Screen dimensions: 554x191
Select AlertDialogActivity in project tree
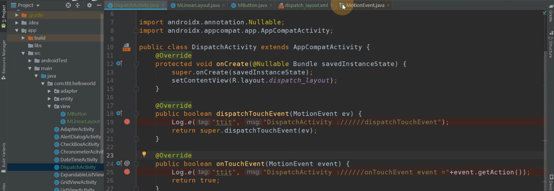click(77, 137)
